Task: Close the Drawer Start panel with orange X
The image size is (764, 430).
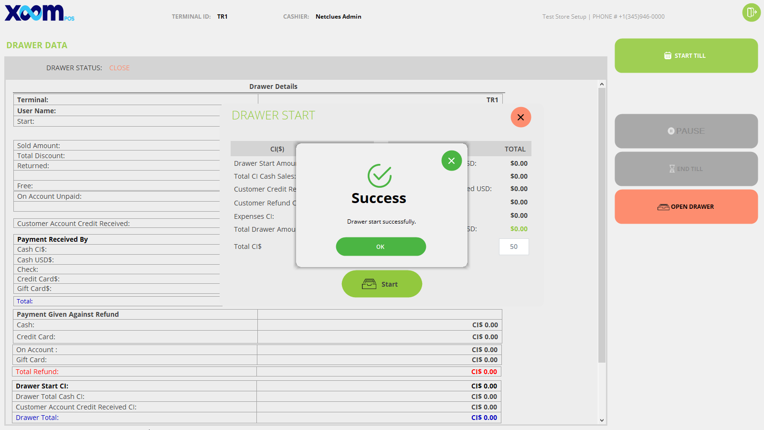Action: [520, 117]
